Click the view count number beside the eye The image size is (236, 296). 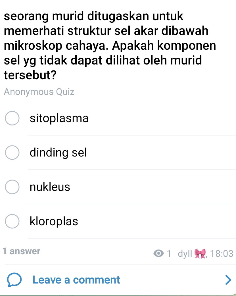click(x=169, y=253)
